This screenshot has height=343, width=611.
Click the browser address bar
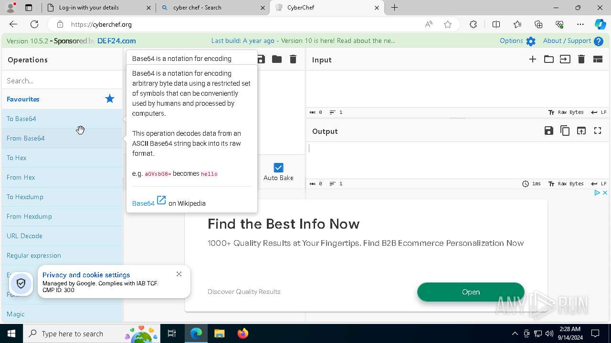[x=243, y=24]
